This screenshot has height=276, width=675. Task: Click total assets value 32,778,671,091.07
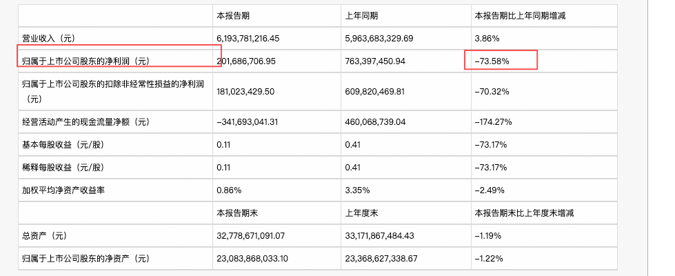coord(250,236)
